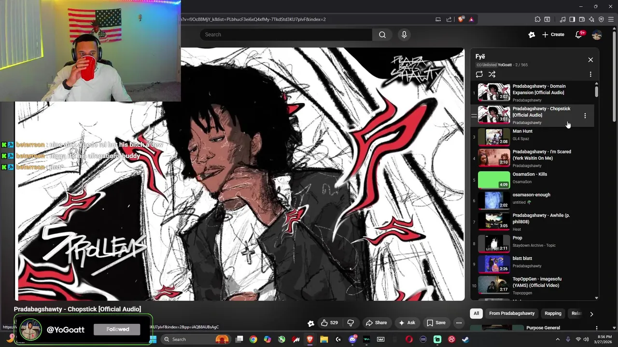
Task: Open the Brave Wallet icon
Action: tap(582, 19)
